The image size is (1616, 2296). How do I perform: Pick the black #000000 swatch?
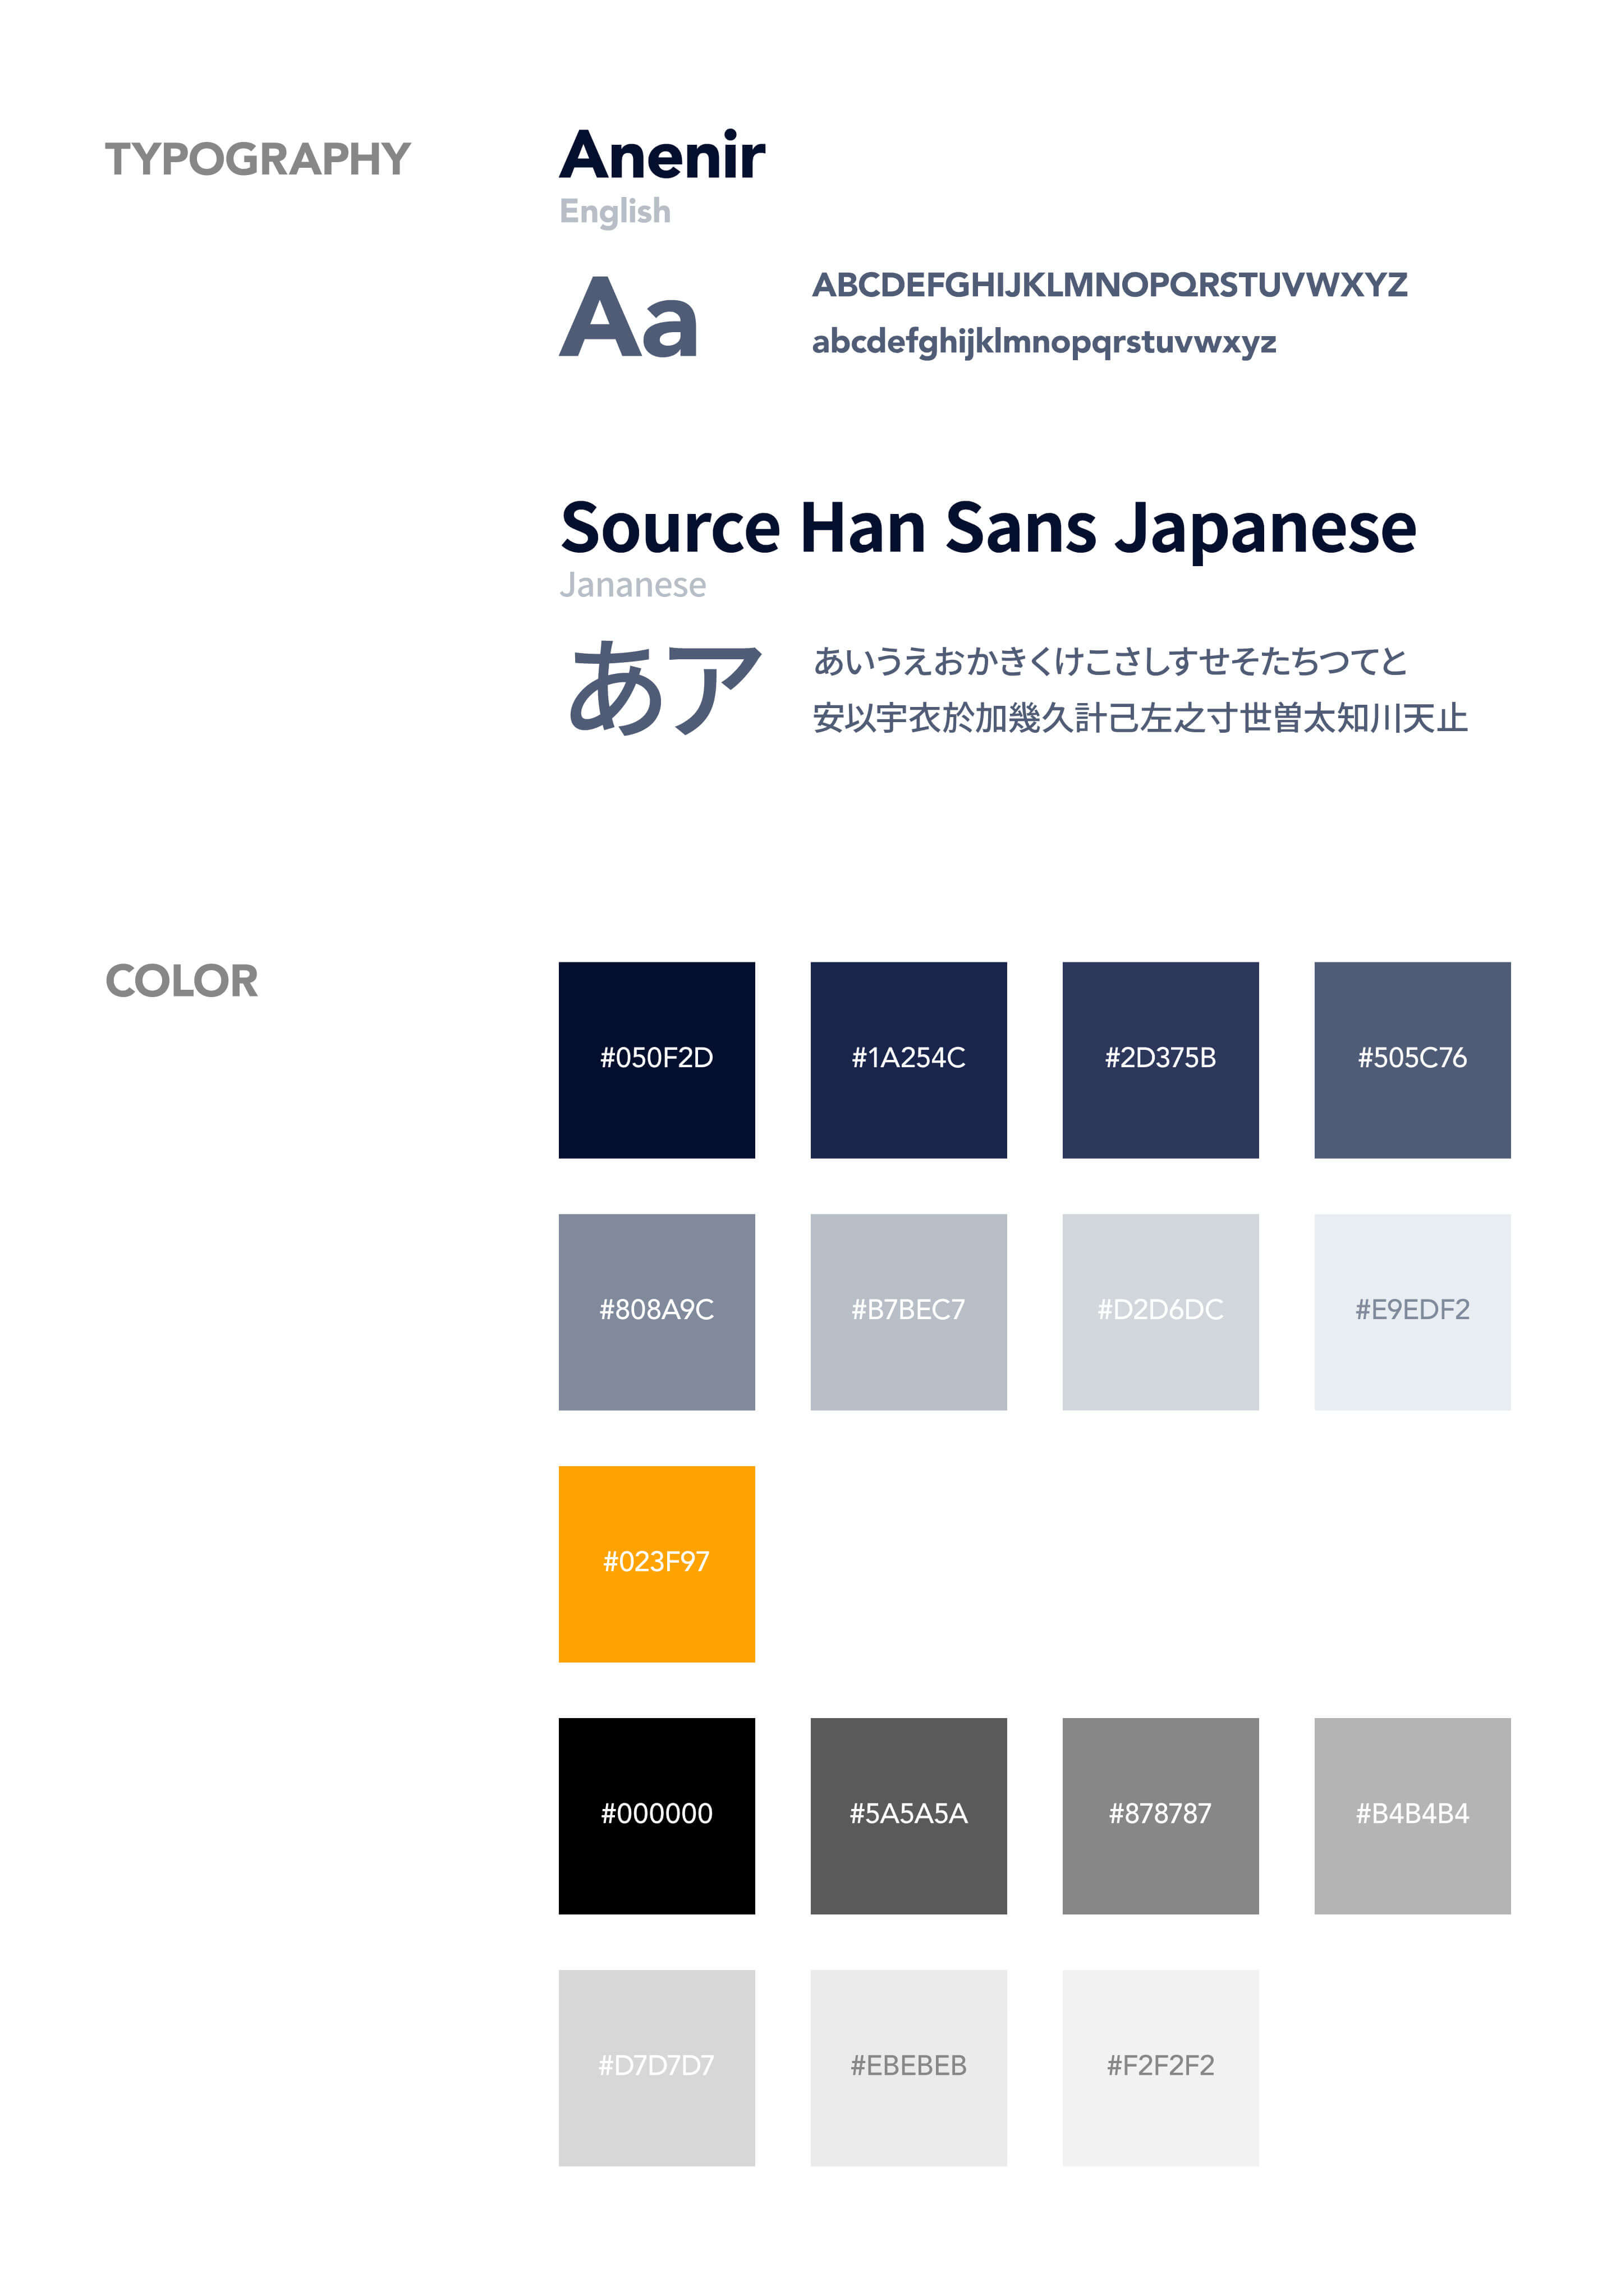click(656, 1816)
